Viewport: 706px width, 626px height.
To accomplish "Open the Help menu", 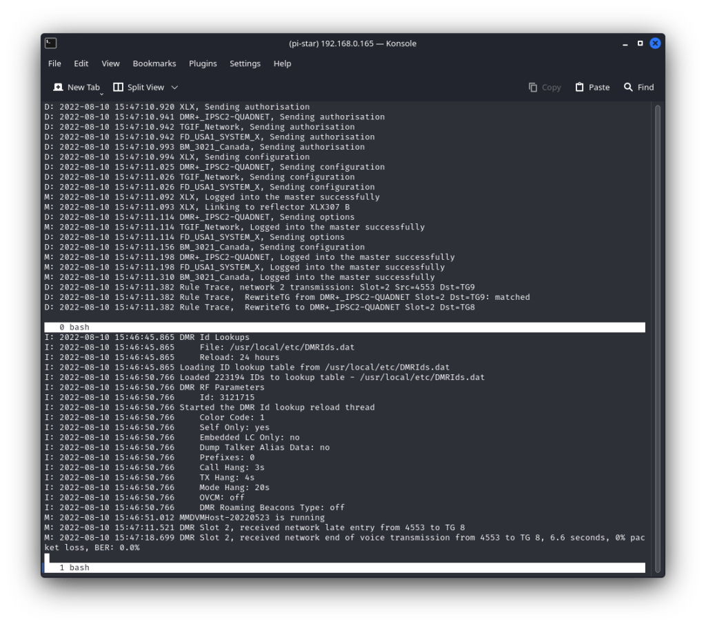I will (x=282, y=63).
